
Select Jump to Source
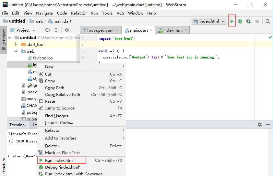[x=81, y=108]
